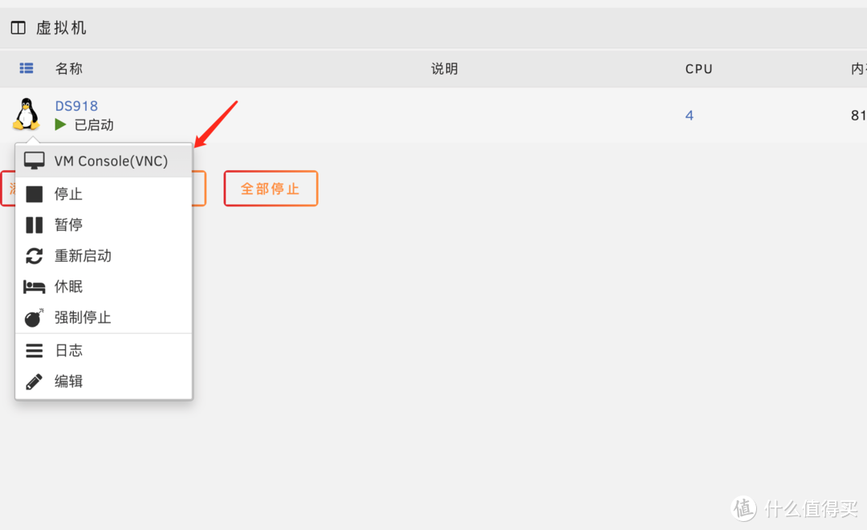This screenshot has width=867, height=530.
Task: Click the pencil icon next to 编辑
Action: tap(35, 380)
